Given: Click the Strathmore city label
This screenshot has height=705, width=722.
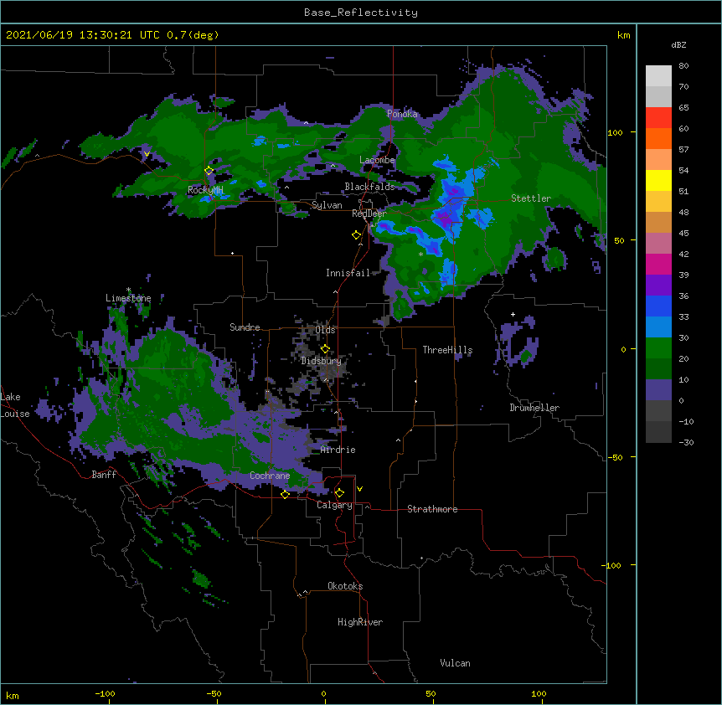Looking at the screenshot, I should pos(432,509).
